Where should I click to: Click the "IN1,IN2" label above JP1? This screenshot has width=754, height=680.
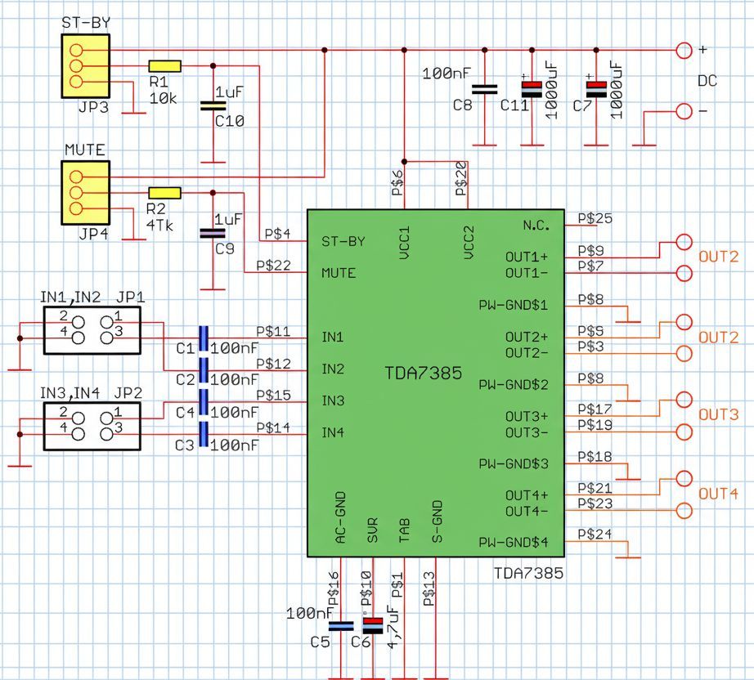70,298
